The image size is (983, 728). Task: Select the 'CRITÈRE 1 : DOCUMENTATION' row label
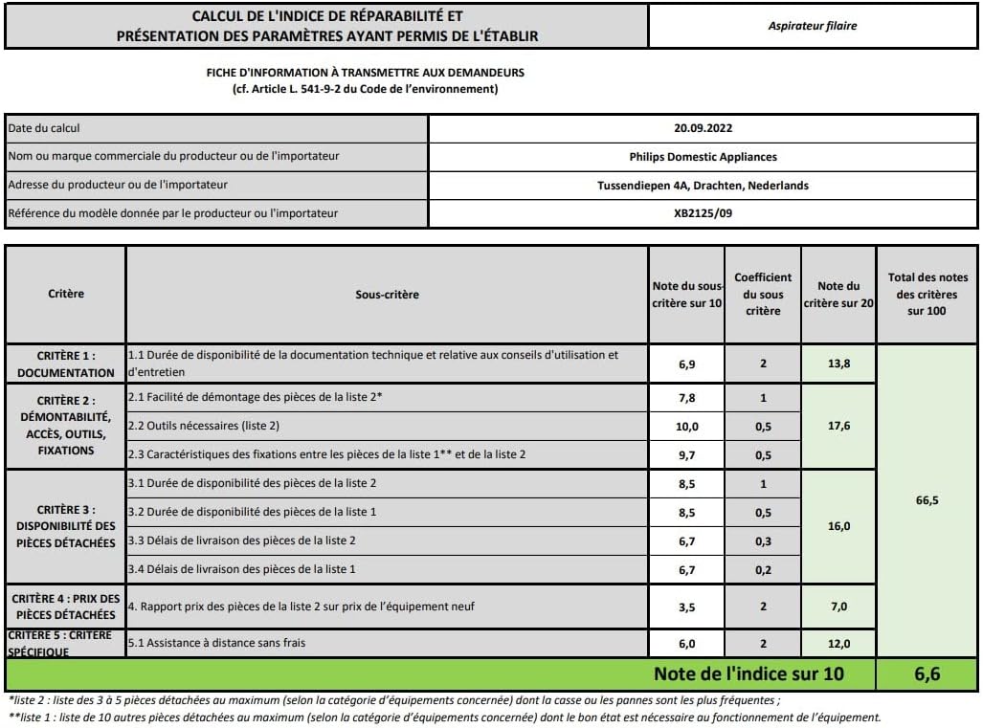tap(65, 364)
